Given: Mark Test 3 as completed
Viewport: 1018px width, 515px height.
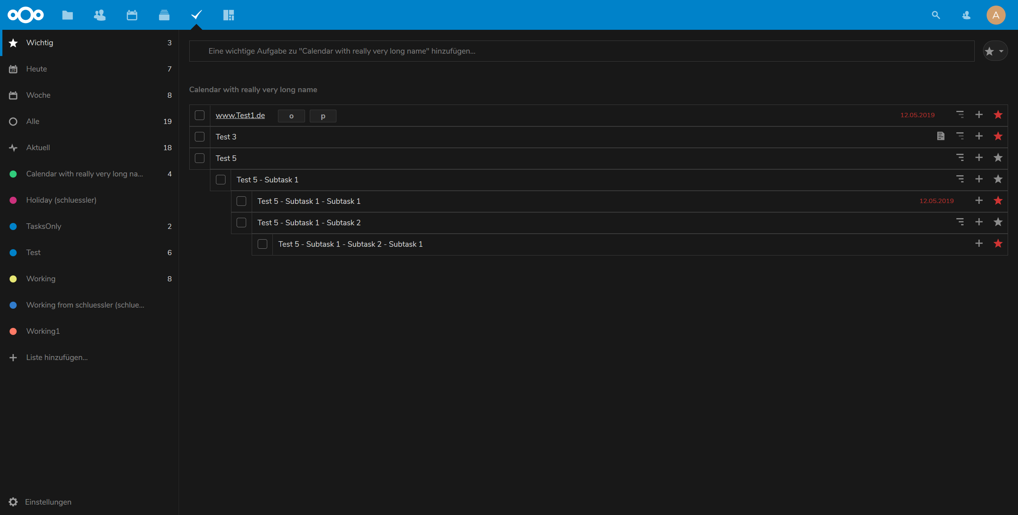Looking at the screenshot, I should [200, 137].
